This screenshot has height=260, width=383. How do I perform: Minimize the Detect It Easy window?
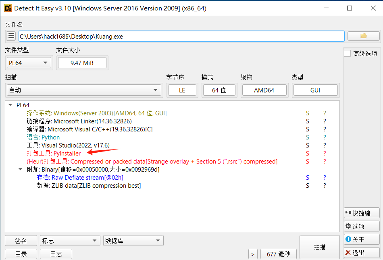[x=326, y=8]
